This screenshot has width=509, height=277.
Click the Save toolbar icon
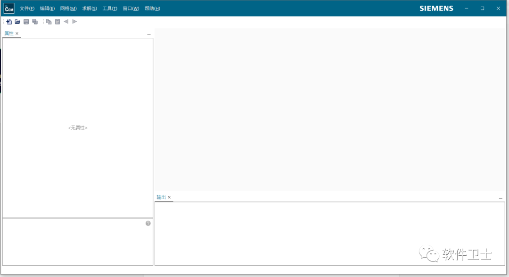point(26,22)
